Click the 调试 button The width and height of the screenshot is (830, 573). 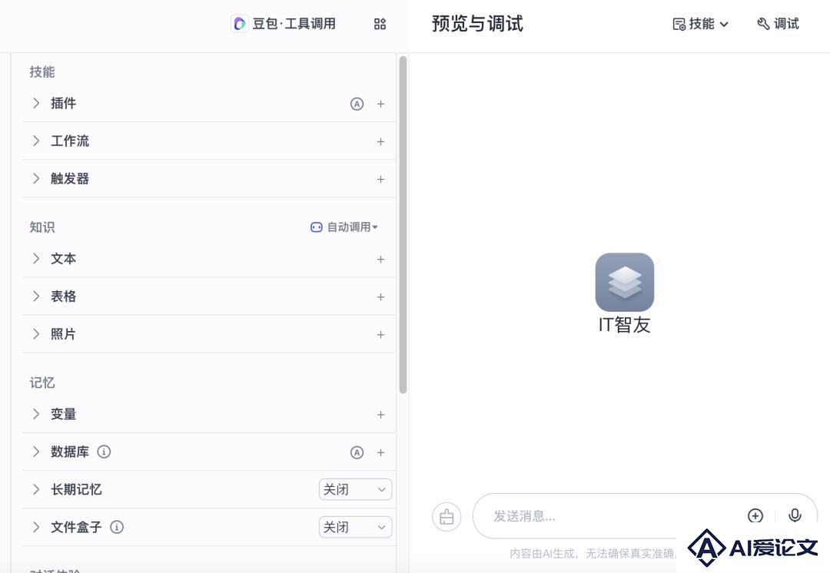click(x=778, y=24)
